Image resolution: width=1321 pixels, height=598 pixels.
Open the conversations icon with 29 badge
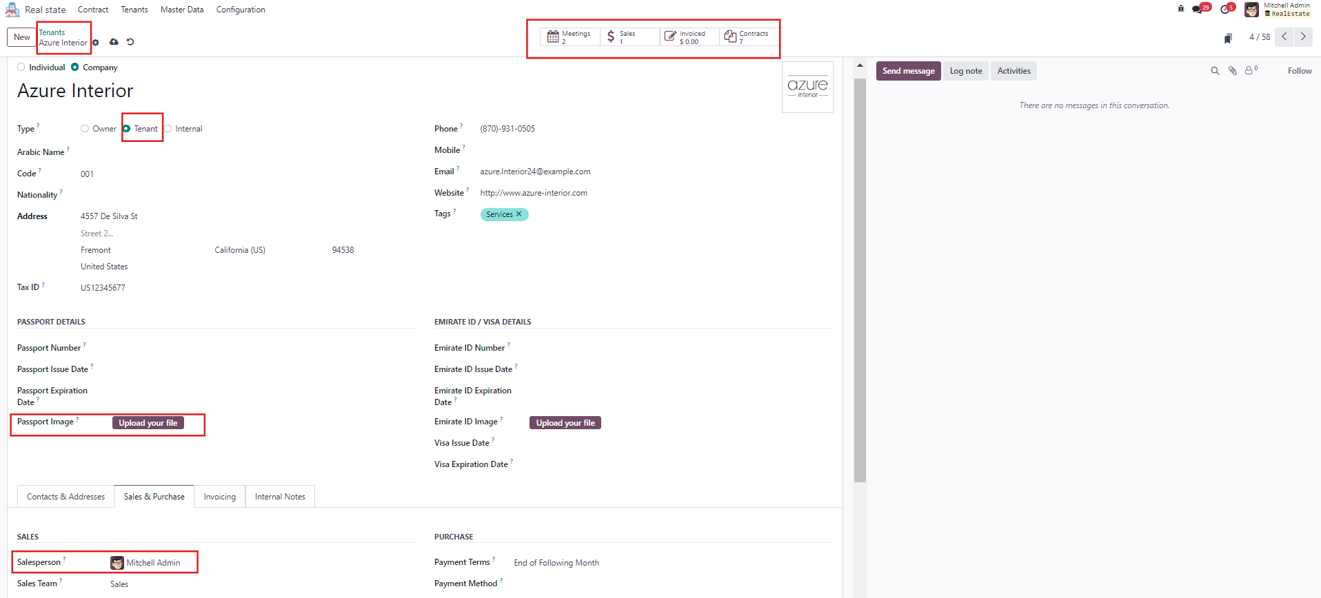click(x=1201, y=9)
